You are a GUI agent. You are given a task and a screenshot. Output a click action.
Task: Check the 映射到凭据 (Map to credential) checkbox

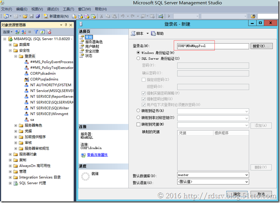(x=138, y=124)
